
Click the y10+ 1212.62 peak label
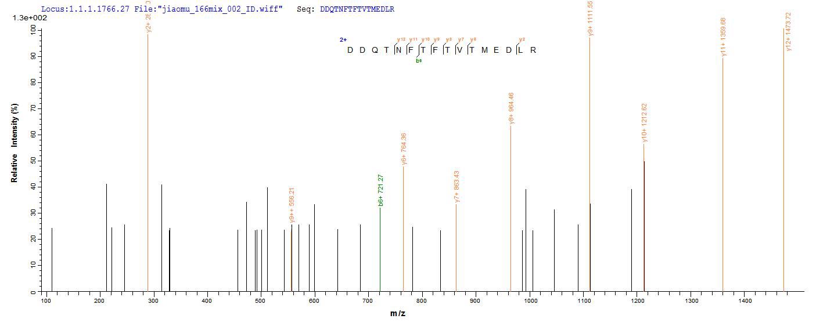point(644,123)
